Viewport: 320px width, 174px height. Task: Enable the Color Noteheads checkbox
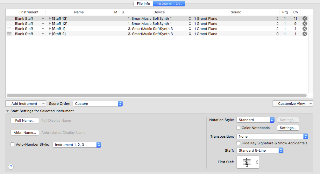pos(238,128)
